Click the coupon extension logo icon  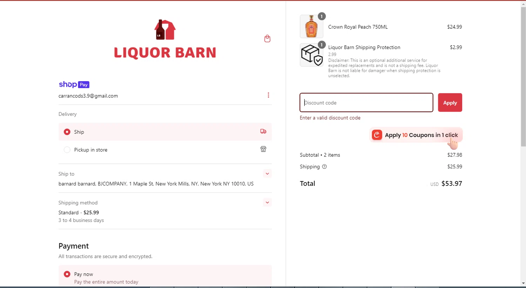(377, 135)
